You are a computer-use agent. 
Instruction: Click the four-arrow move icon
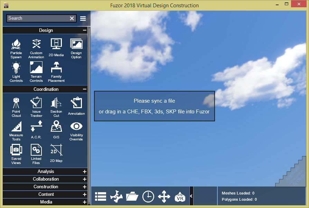point(164,197)
